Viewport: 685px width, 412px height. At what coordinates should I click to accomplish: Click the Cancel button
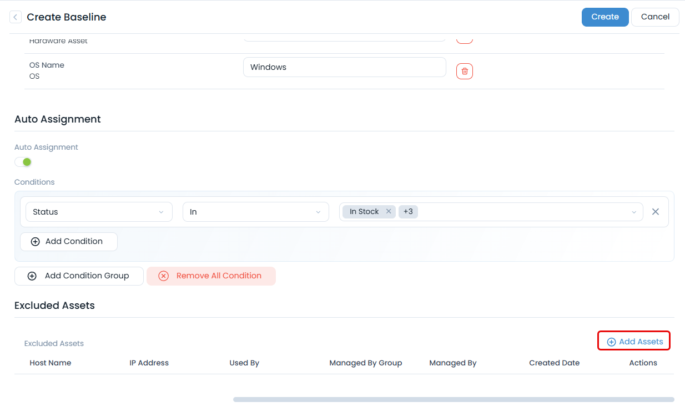(655, 17)
